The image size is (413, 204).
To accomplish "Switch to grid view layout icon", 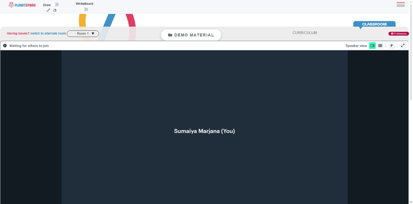I will tap(380, 45).
